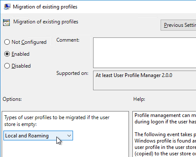196x157 pixels.
Task: Click the title bar text Migration of existing profiles
Action: pos(45,7)
